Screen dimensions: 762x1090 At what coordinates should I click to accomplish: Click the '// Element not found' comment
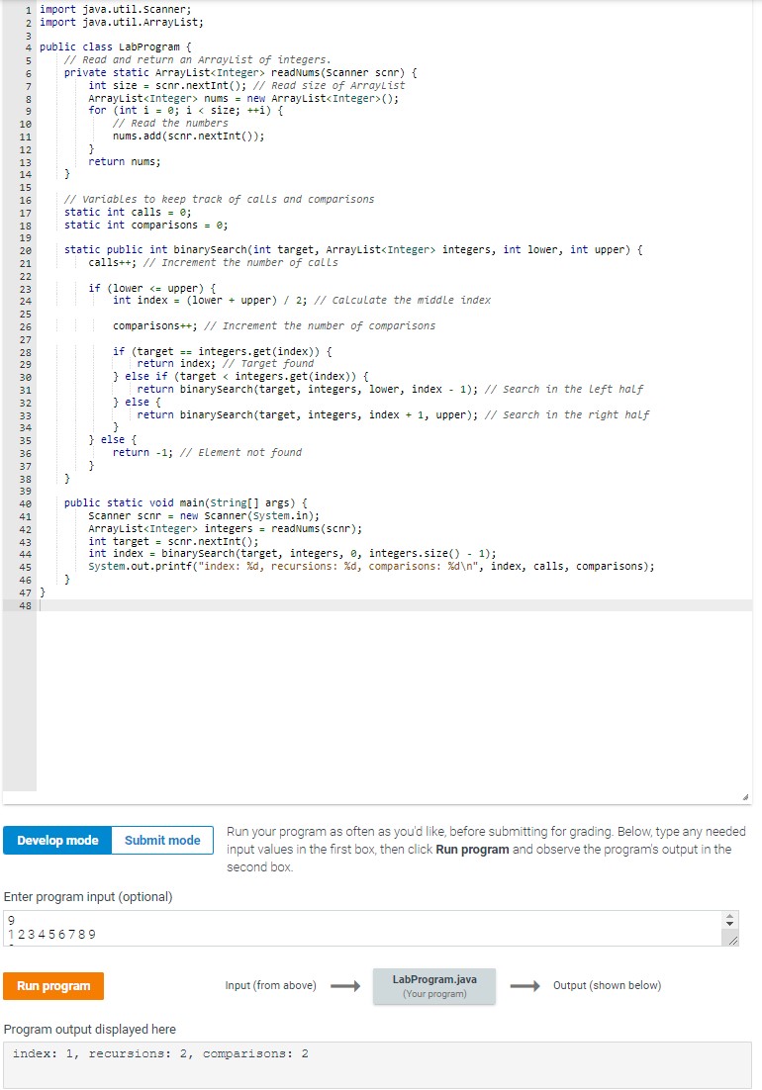pos(240,453)
